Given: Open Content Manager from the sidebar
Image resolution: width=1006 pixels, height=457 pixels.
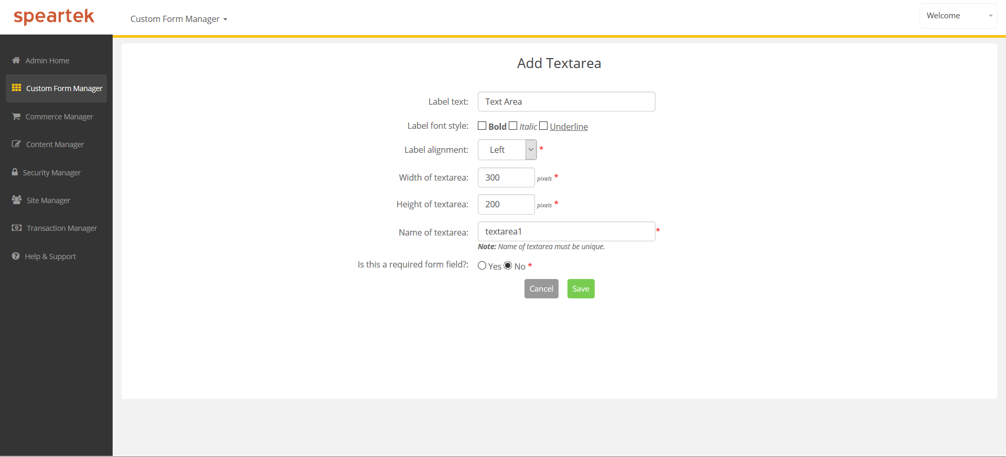Looking at the screenshot, I should 54,144.
